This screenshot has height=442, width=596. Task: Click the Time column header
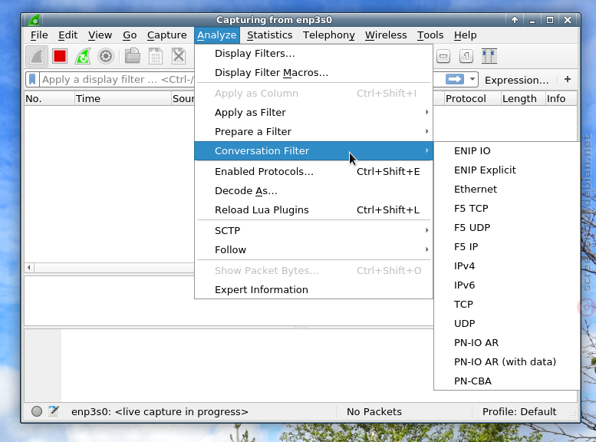[123, 98]
